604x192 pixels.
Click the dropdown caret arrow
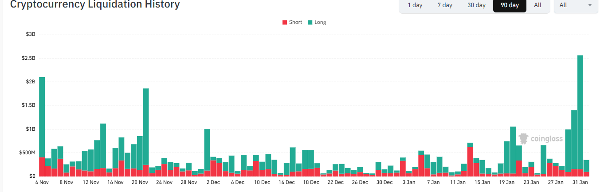(x=590, y=5)
